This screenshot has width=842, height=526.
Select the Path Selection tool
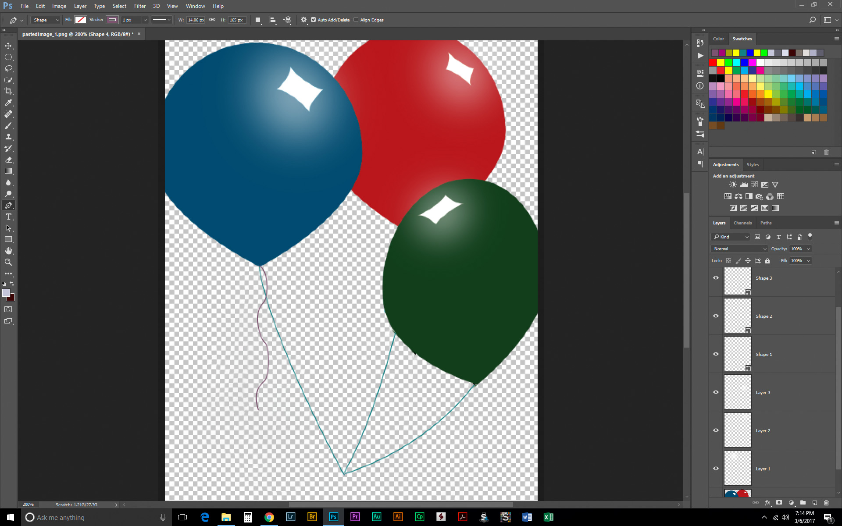(x=8, y=228)
